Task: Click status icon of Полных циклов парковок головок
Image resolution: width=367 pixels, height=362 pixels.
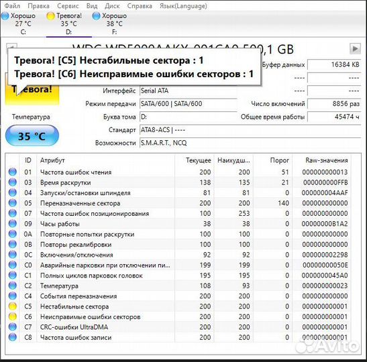Action: [13, 275]
